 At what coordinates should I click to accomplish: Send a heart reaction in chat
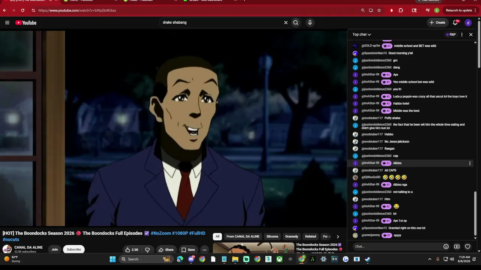pyautogui.click(x=467, y=246)
